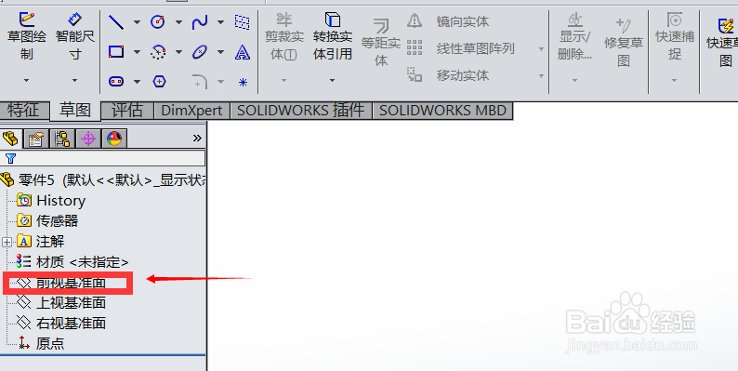Click the 修复草图 repair sketch tool
738x371 pixels.
[x=624, y=43]
